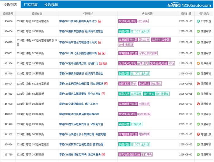Click image icon for complaint 1447832
Image resolution: width=214 pixels, height=162 pixels.
tap(103, 94)
